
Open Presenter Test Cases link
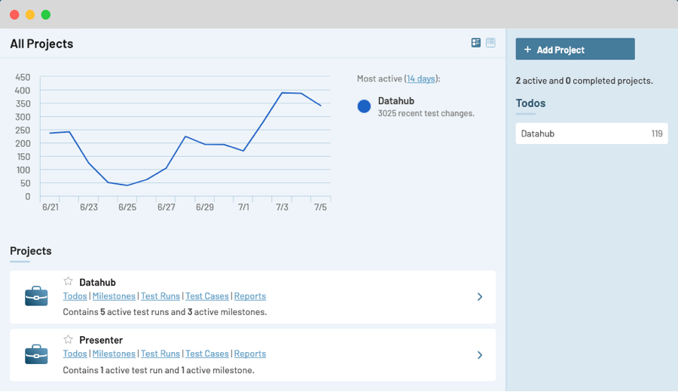pos(207,354)
